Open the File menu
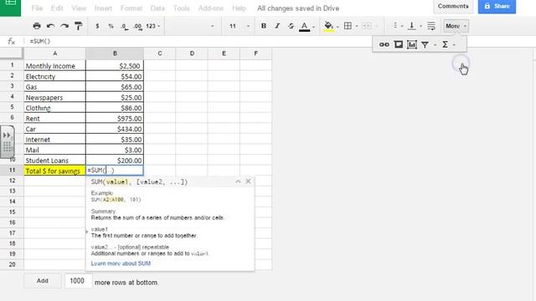Screen dimensions: 536x301 (x=37, y=8)
